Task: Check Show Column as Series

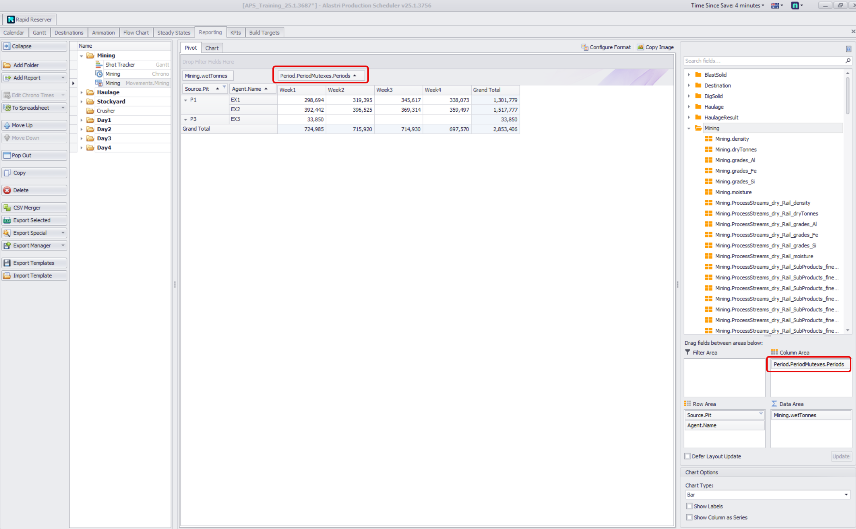Action: coord(689,517)
